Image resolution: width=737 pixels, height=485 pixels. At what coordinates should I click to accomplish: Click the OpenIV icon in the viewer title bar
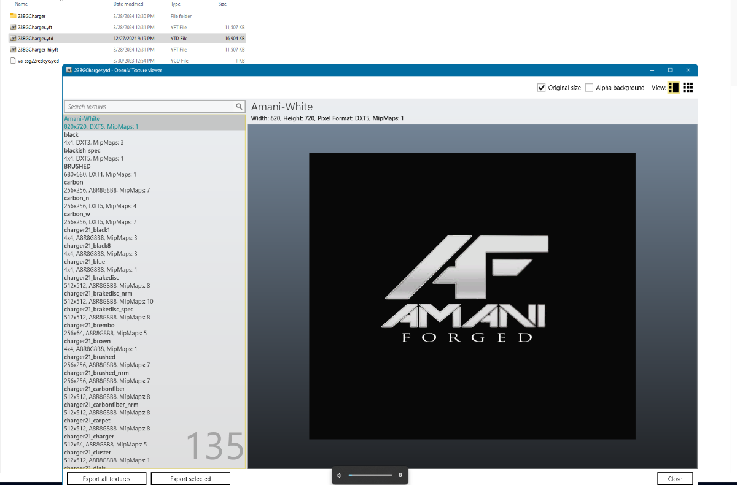pos(69,71)
